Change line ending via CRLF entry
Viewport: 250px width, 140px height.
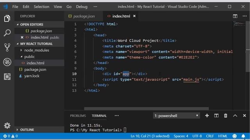210,136
